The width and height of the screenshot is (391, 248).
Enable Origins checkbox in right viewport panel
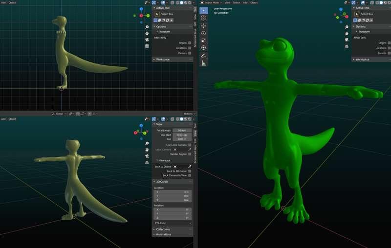pos(389,43)
